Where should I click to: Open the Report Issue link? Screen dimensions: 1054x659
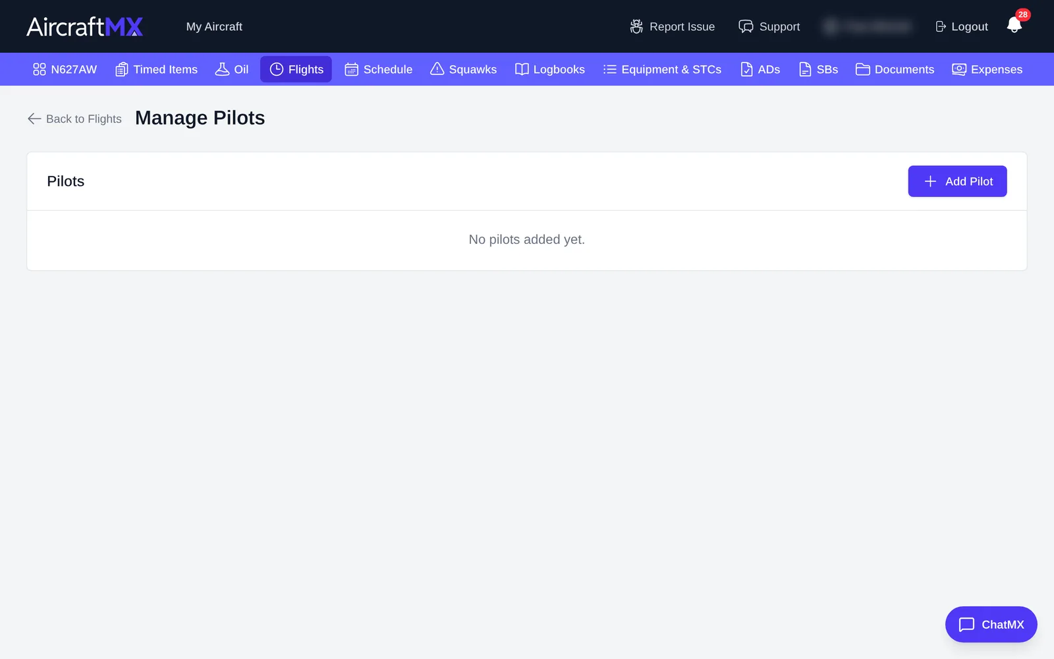673,26
